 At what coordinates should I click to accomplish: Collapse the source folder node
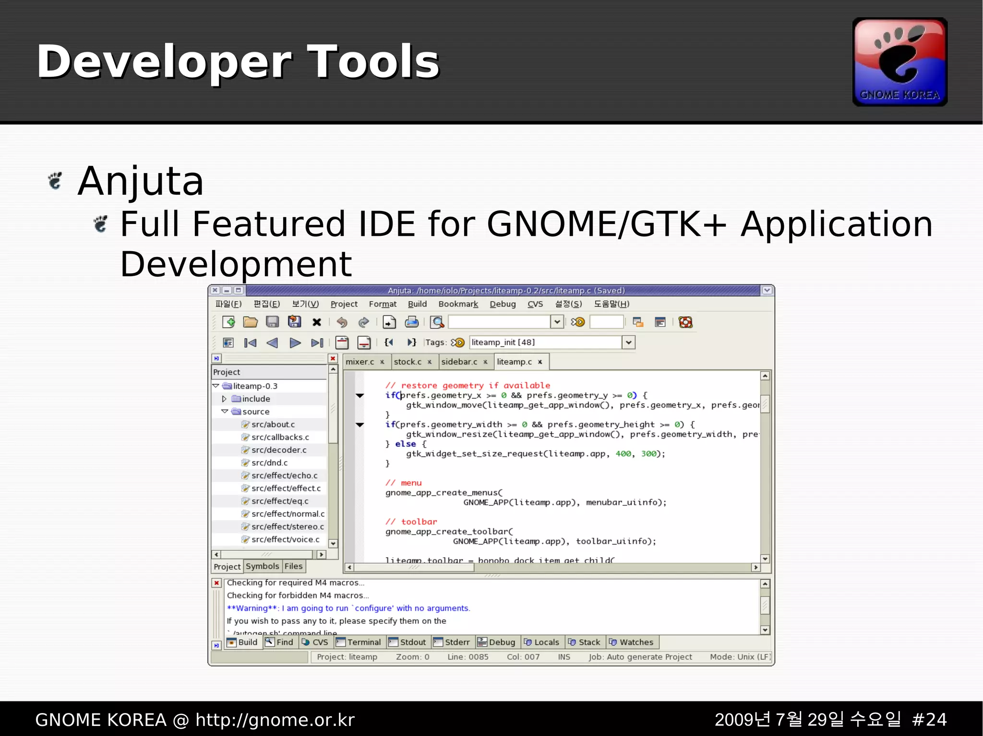pyautogui.click(x=224, y=411)
